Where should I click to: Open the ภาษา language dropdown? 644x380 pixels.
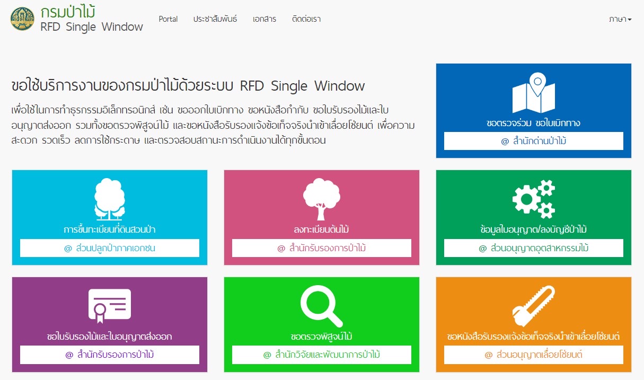(x=620, y=19)
